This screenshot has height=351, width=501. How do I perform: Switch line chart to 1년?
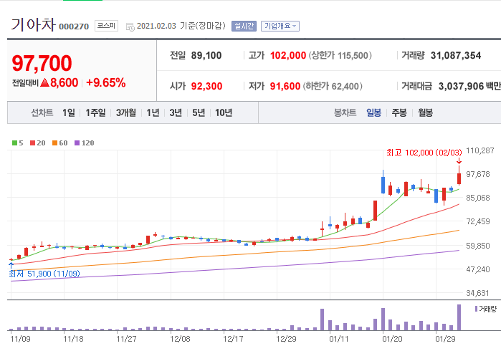click(x=153, y=112)
